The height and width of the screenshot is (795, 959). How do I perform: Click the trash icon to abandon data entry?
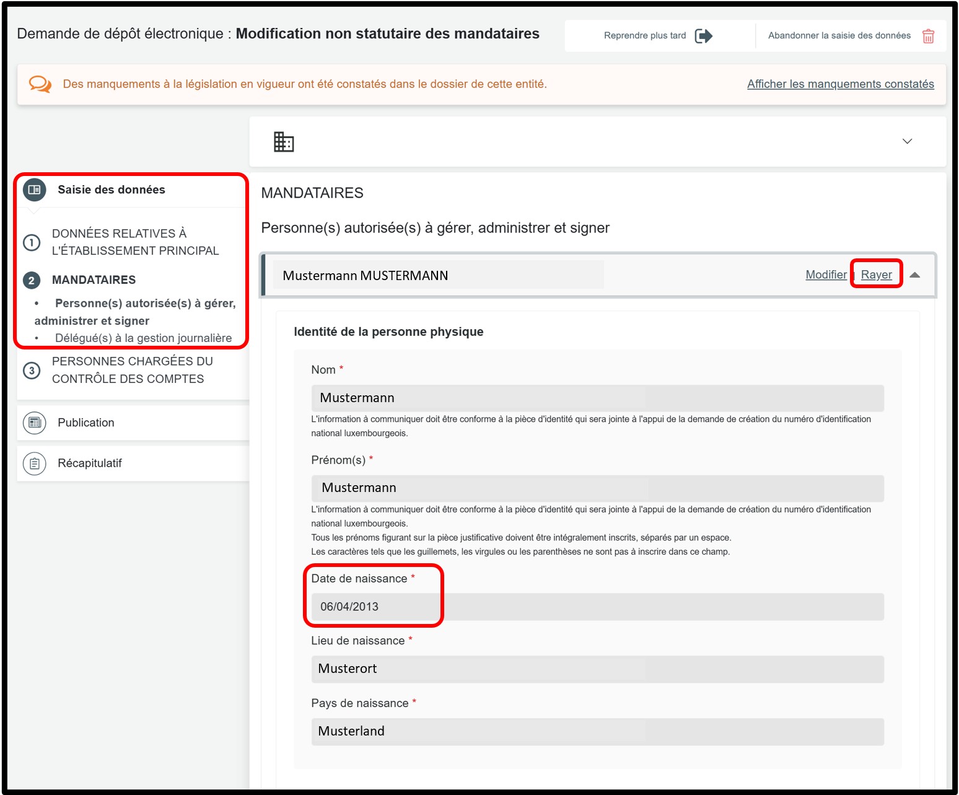927,36
